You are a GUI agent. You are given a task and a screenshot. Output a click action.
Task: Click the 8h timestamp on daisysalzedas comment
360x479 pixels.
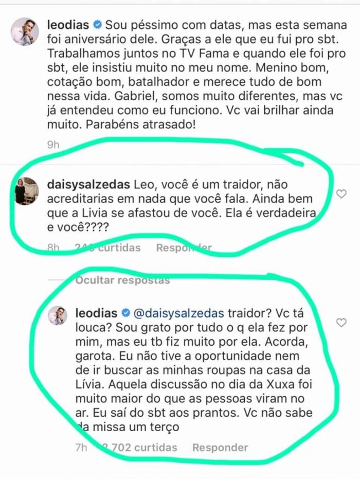[53, 247]
